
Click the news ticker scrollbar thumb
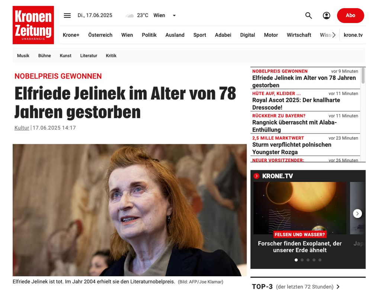click(x=363, y=75)
